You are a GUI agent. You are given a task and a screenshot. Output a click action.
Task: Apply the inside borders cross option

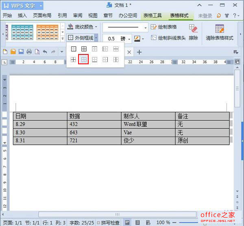(x=73, y=59)
